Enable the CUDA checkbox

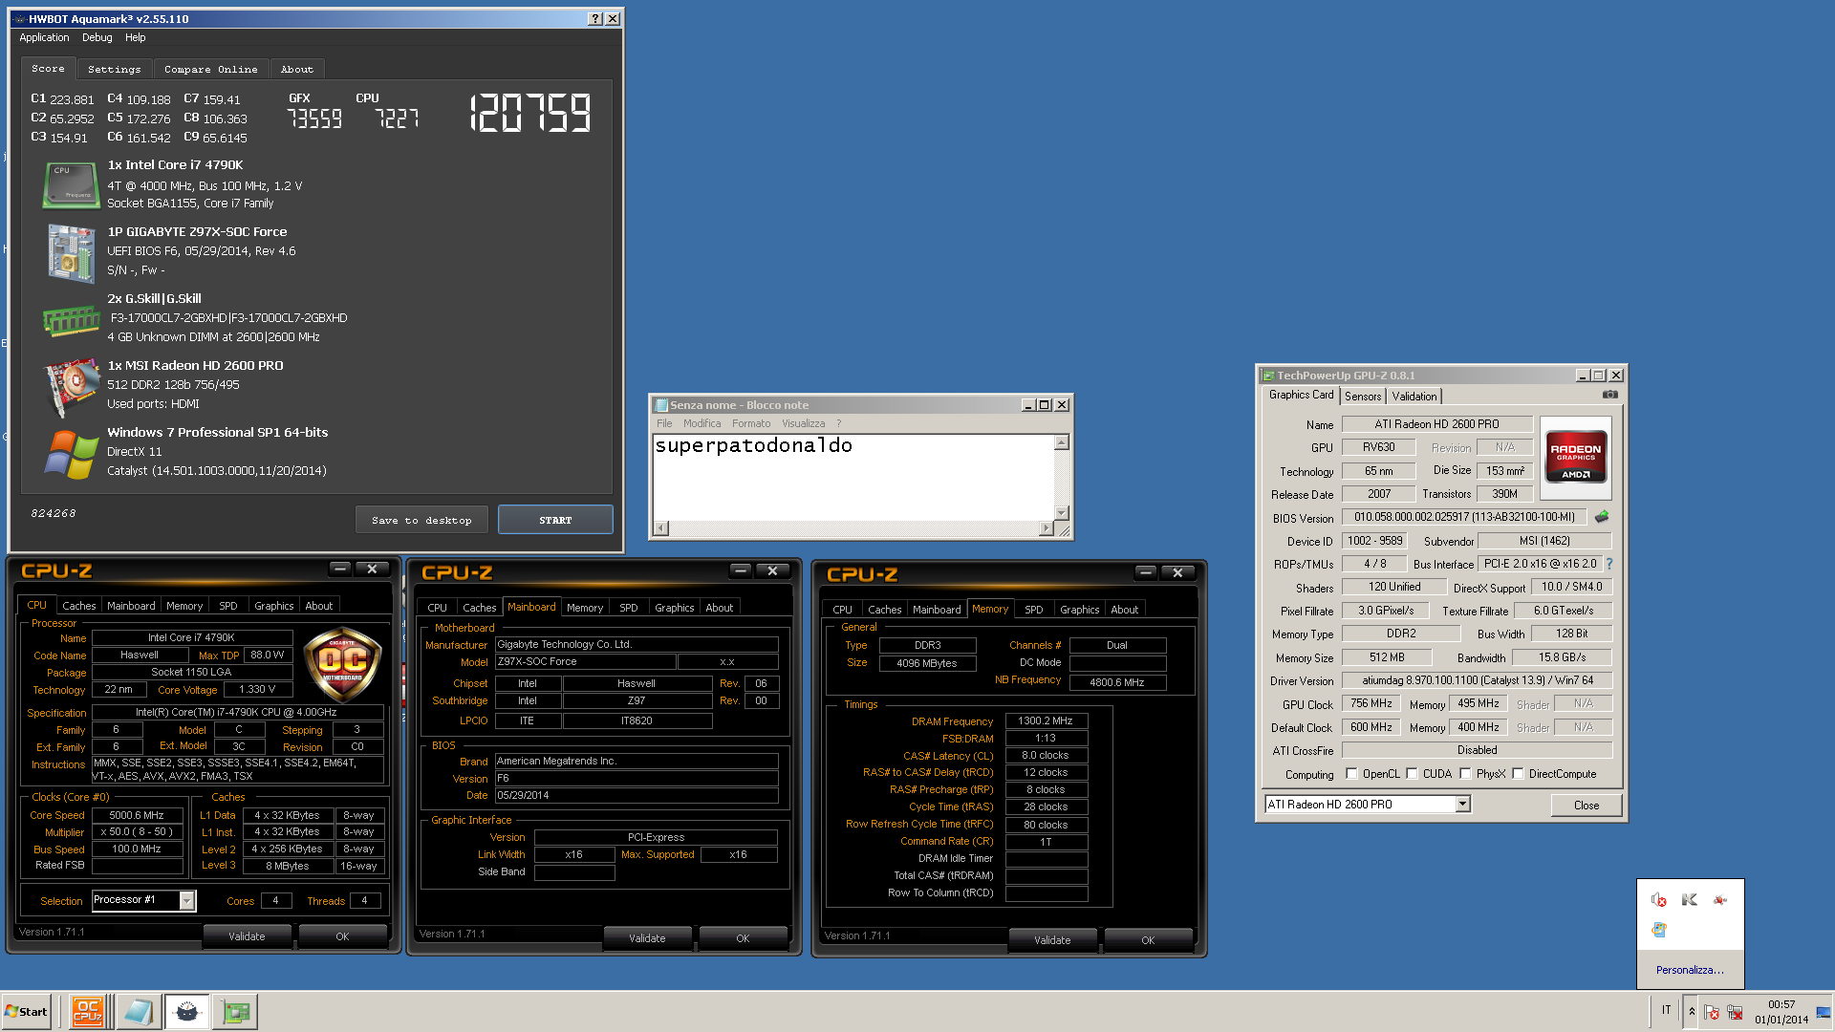click(x=1412, y=774)
